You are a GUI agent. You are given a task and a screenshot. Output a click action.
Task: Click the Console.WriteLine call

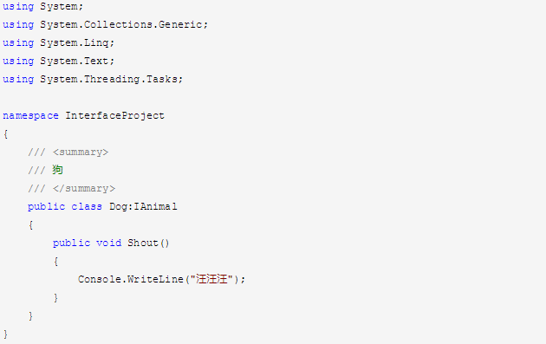(x=131, y=279)
